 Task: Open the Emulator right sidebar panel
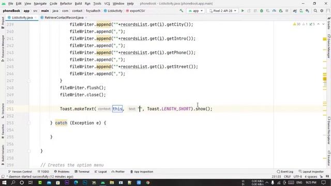(329, 158)
